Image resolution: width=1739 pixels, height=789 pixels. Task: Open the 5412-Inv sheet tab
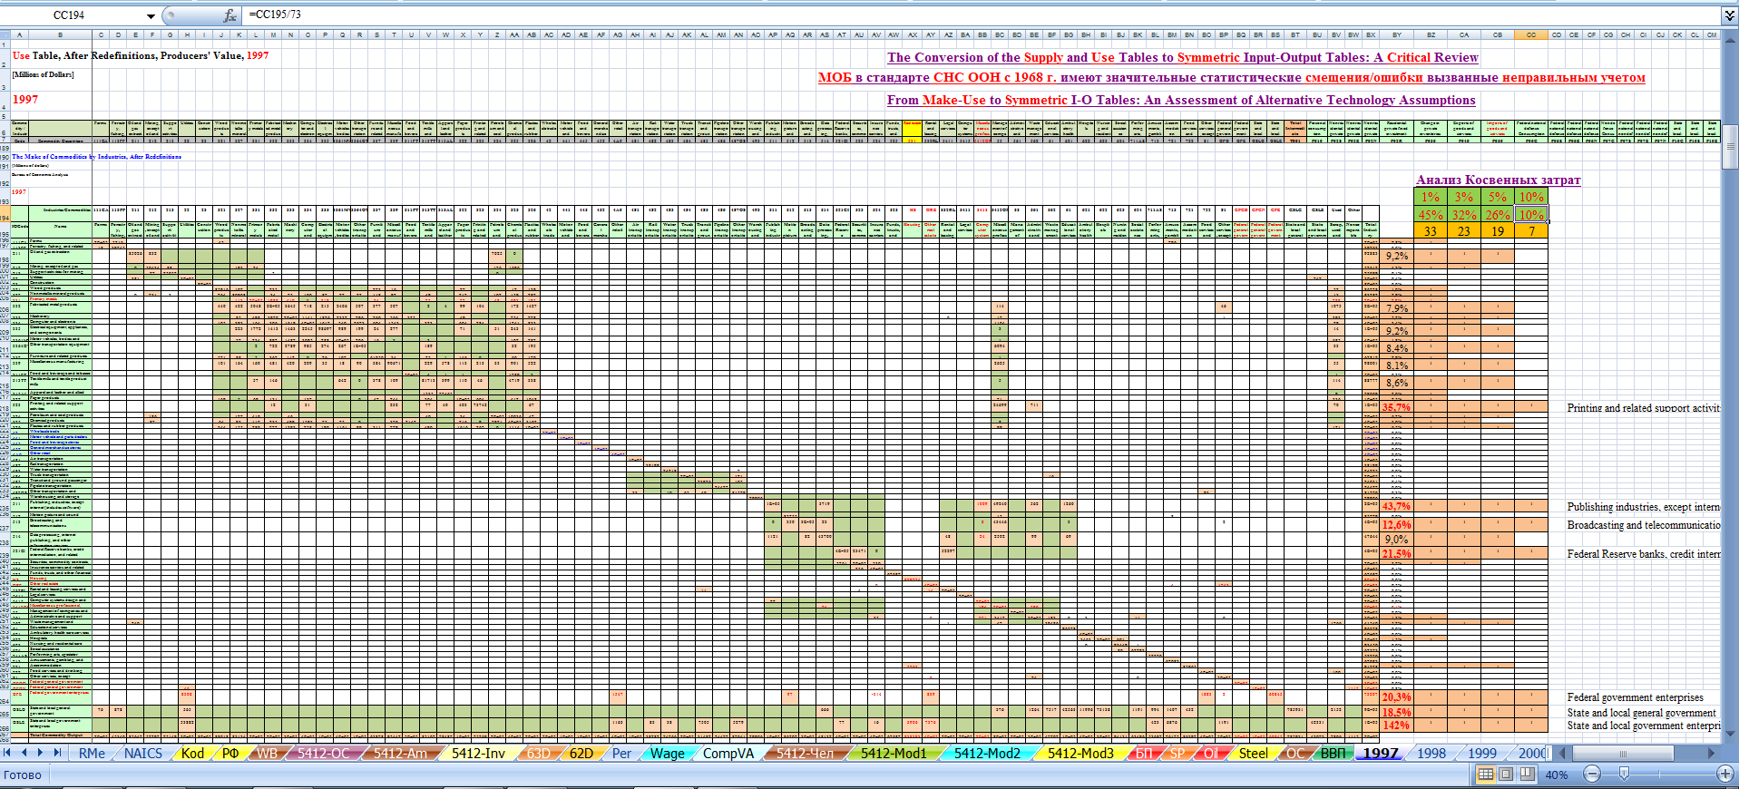[x=478, y=754]
